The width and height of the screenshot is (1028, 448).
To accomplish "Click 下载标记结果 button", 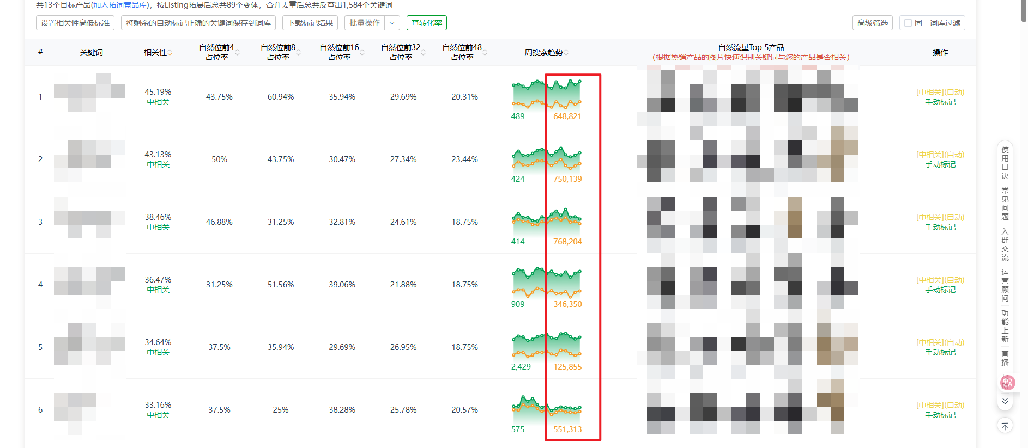I will click(310, 23).
